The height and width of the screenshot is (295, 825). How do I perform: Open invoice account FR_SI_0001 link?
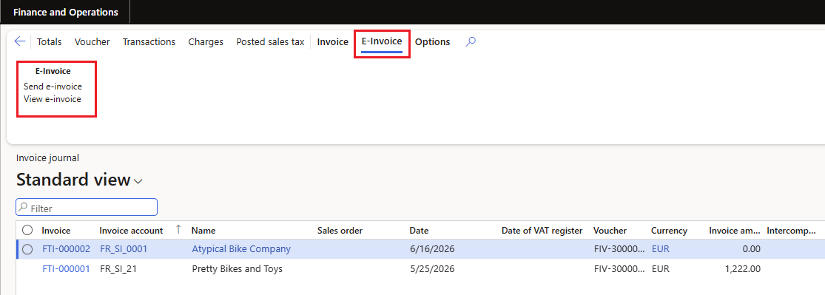click(124, 249)
